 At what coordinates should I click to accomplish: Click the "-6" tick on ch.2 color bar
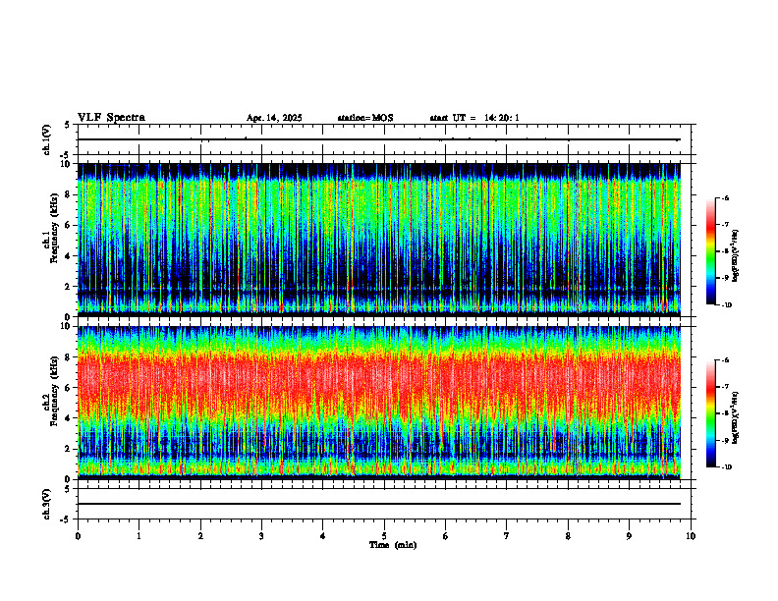pos(726,360)
